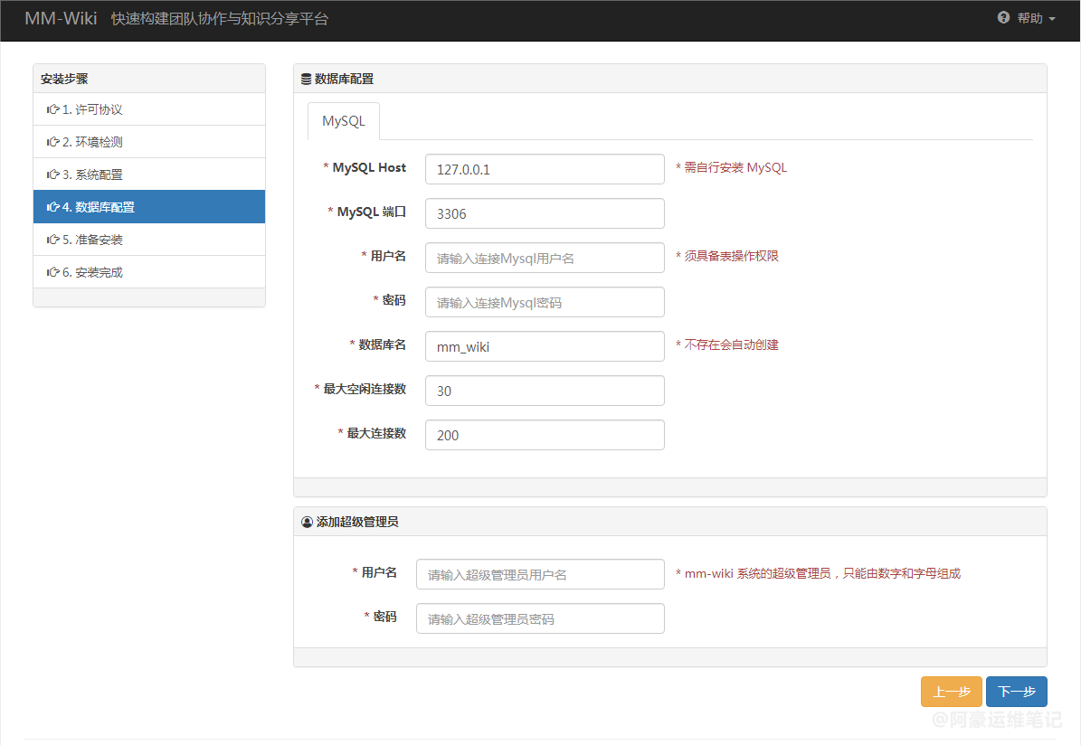Focus the 最大连接数 input field
Viewport: 1081px width, 745px height.
tap(545, 435)
